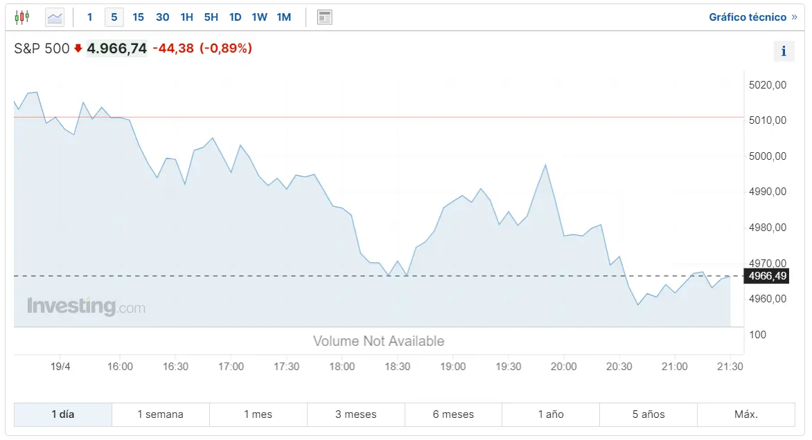Enable the 1D daily view
812x440 pixels.
[x=235, y=17]
